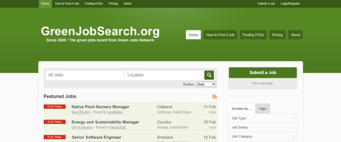This screenshot has width=341, height=142.
Task: Click the GreenJobSearch.org site logo title
Action: [100, 32]
